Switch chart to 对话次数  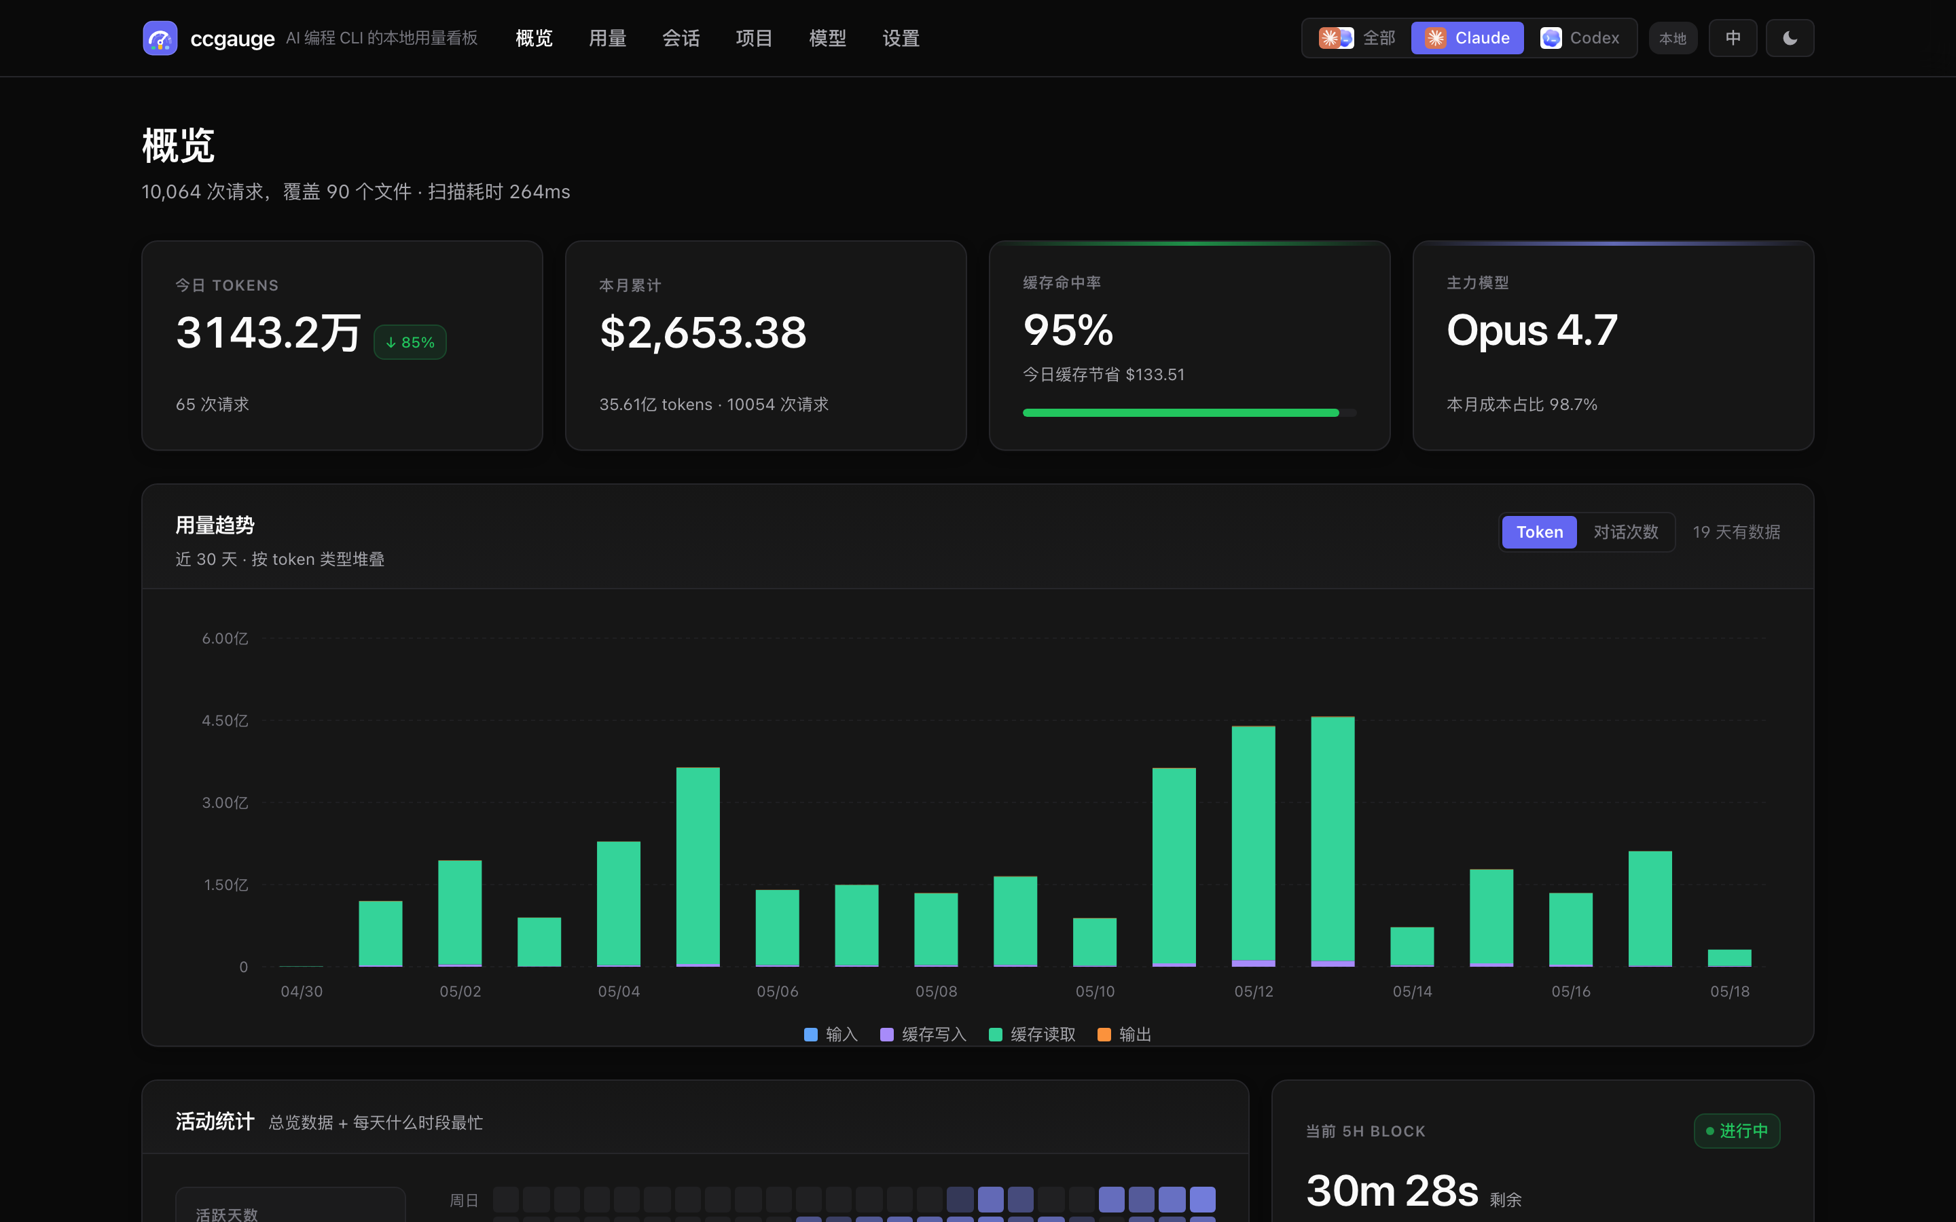[x=1625, y=532]
